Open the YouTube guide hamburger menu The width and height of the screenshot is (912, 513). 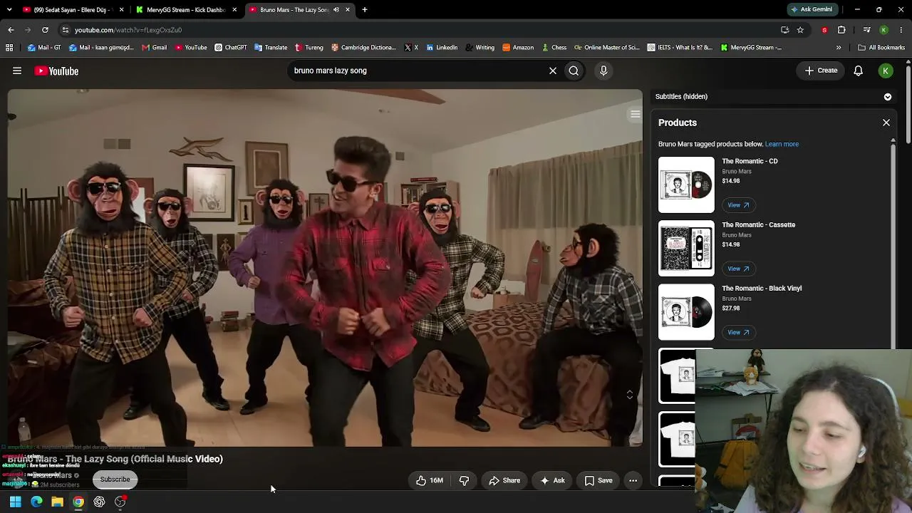pyautogui.click(x=17, y=71)
